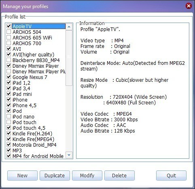Uncheck the iPad 1,2 checkbox
This screenshot has height=189, width=195.
pyautogui.click(x=9, y=83)
